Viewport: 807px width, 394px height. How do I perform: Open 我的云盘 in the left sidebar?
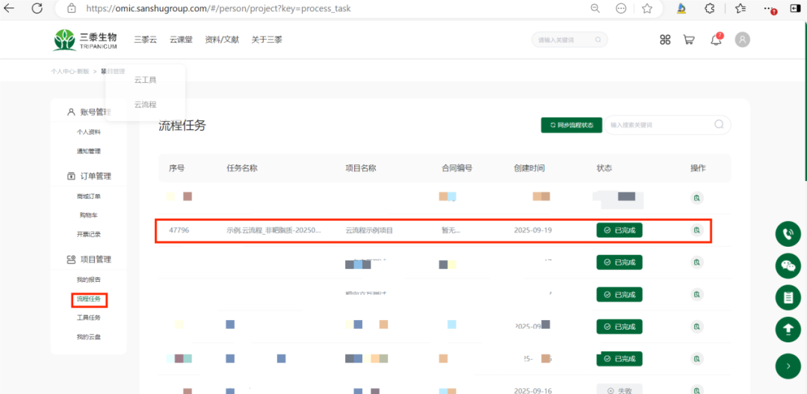(x=89, y=337)
